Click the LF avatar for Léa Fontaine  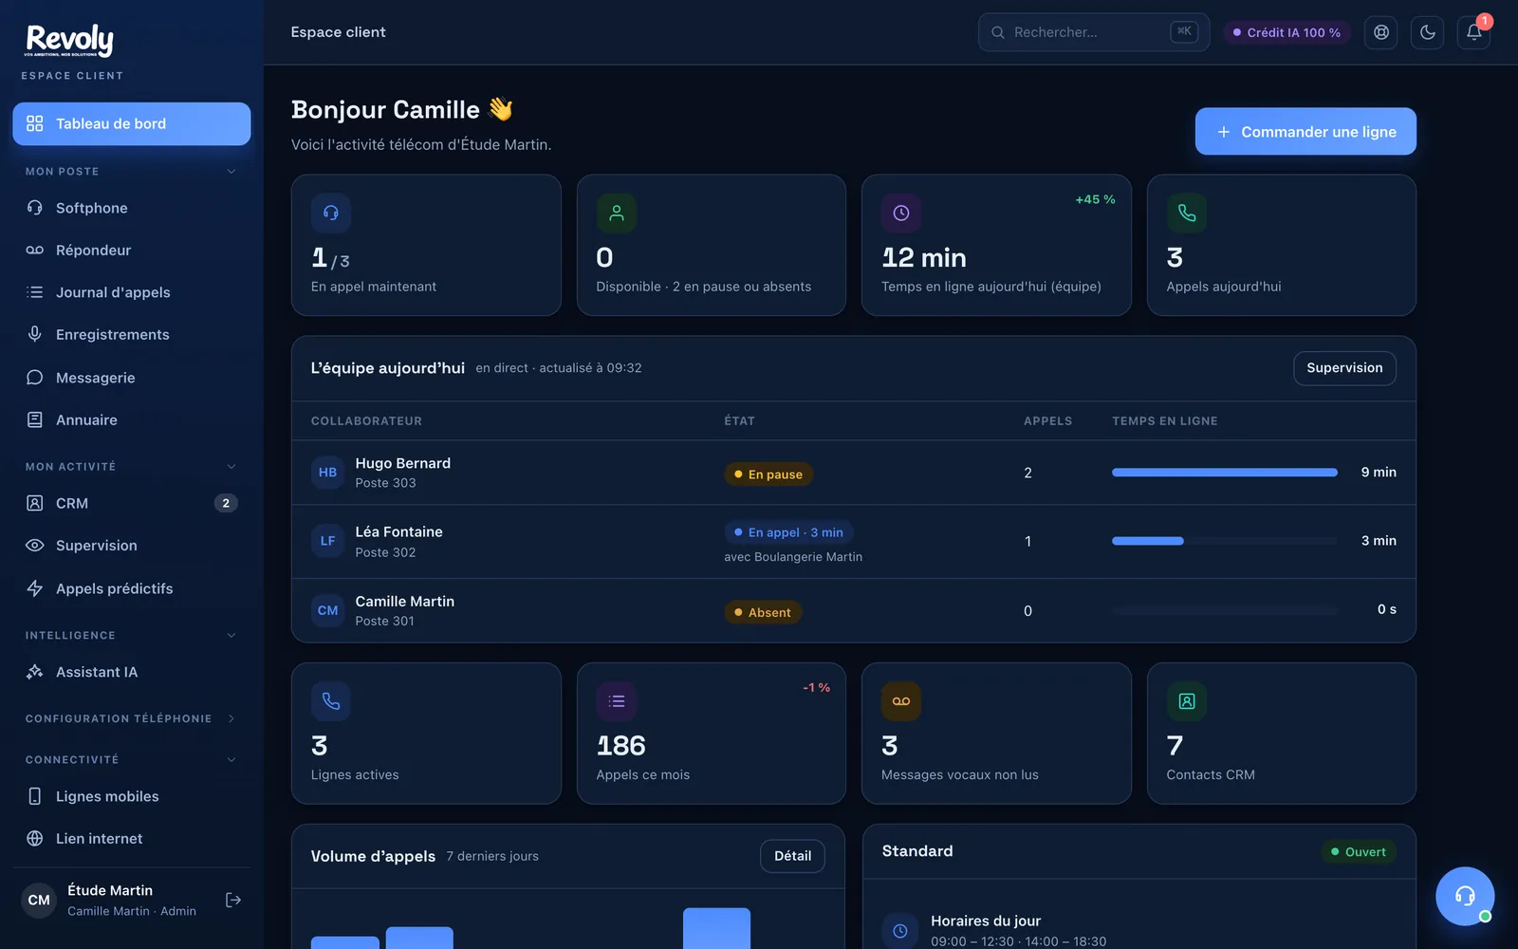[x=327, y=541]
